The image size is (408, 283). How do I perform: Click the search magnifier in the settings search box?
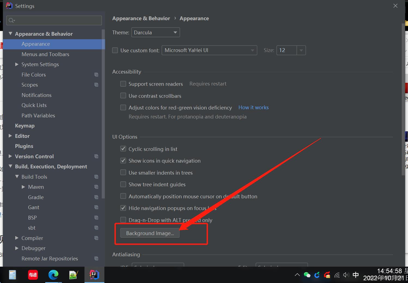11,20
